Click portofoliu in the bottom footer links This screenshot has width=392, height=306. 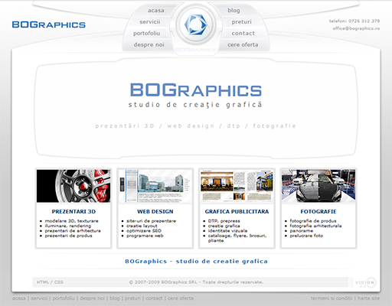click(64, 298)
